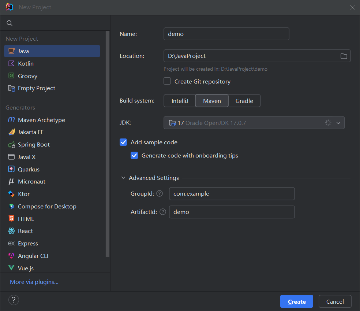Viewport: 360px width, 311px height.
Task: Click the sidebar vertical scrollbar
Action: pyautogui.click(x=108, y=143)
